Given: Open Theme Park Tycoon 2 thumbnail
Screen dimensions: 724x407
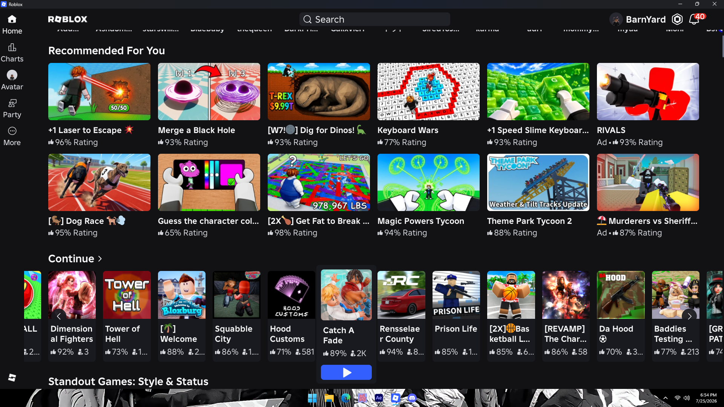Looking at the screenshot, I should [538, 182].
